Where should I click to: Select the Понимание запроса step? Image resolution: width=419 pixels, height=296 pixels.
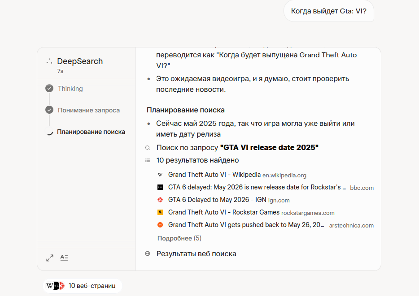[89, 110]
